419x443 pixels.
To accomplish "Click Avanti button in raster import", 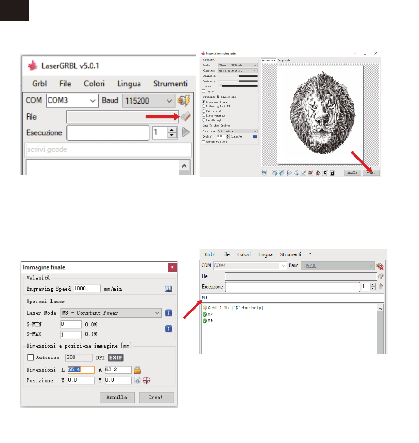I will coord(371,173).
